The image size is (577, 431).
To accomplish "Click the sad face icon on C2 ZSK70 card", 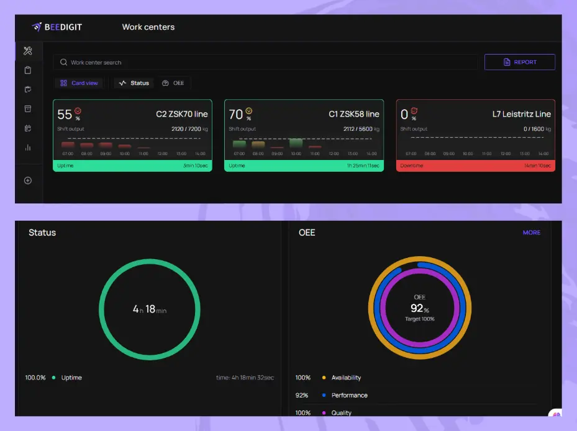I will pos(78,110).
